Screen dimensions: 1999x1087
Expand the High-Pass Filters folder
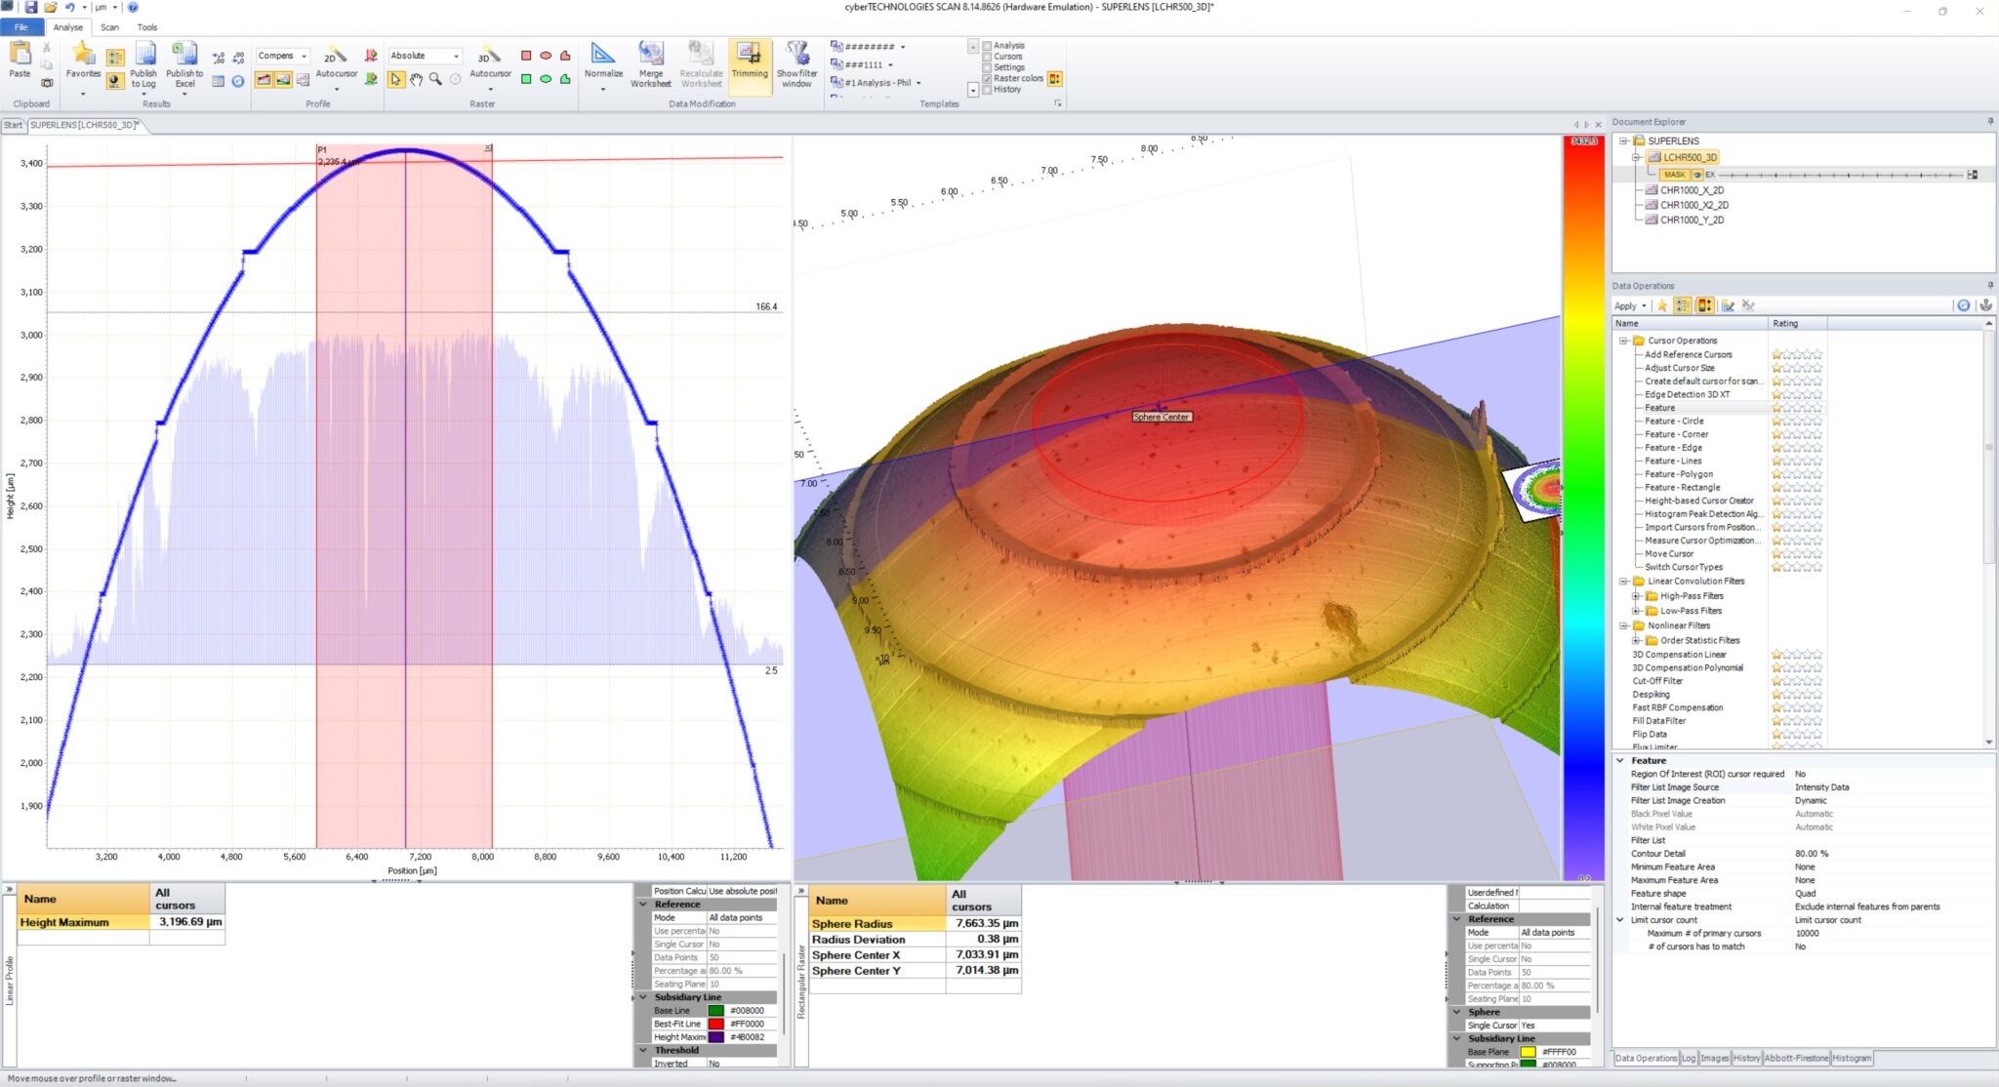pyautogui.click(x=1637, y=596)
